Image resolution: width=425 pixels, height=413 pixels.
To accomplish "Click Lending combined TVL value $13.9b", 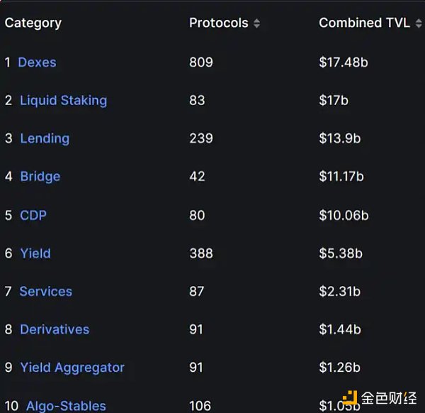I will [x=340, y=138].
